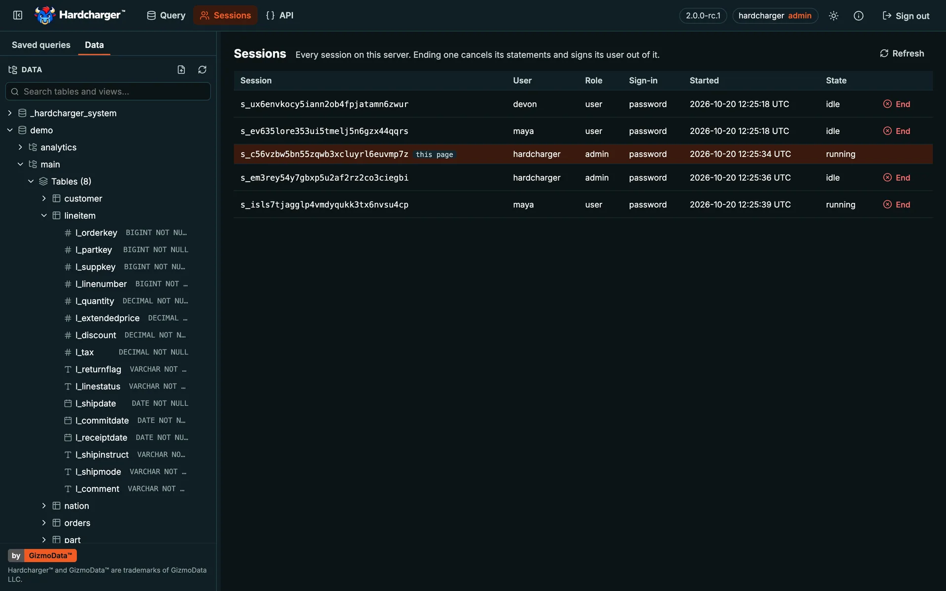The width and height of the screenshot is (946, 591).
Task: Click the new file icon in DATA header
Action: point(181,69)
